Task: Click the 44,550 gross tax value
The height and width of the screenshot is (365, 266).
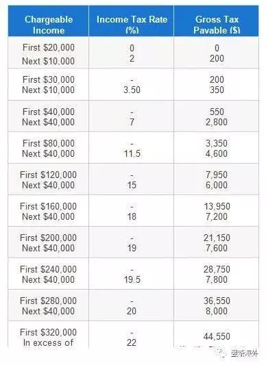Action: click(217, 336)
